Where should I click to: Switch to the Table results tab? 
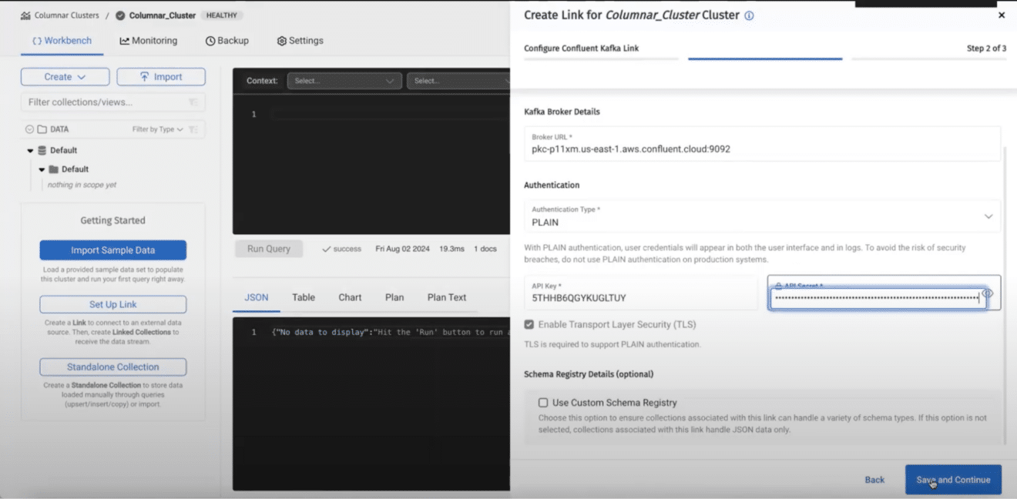tap(303, 297)
